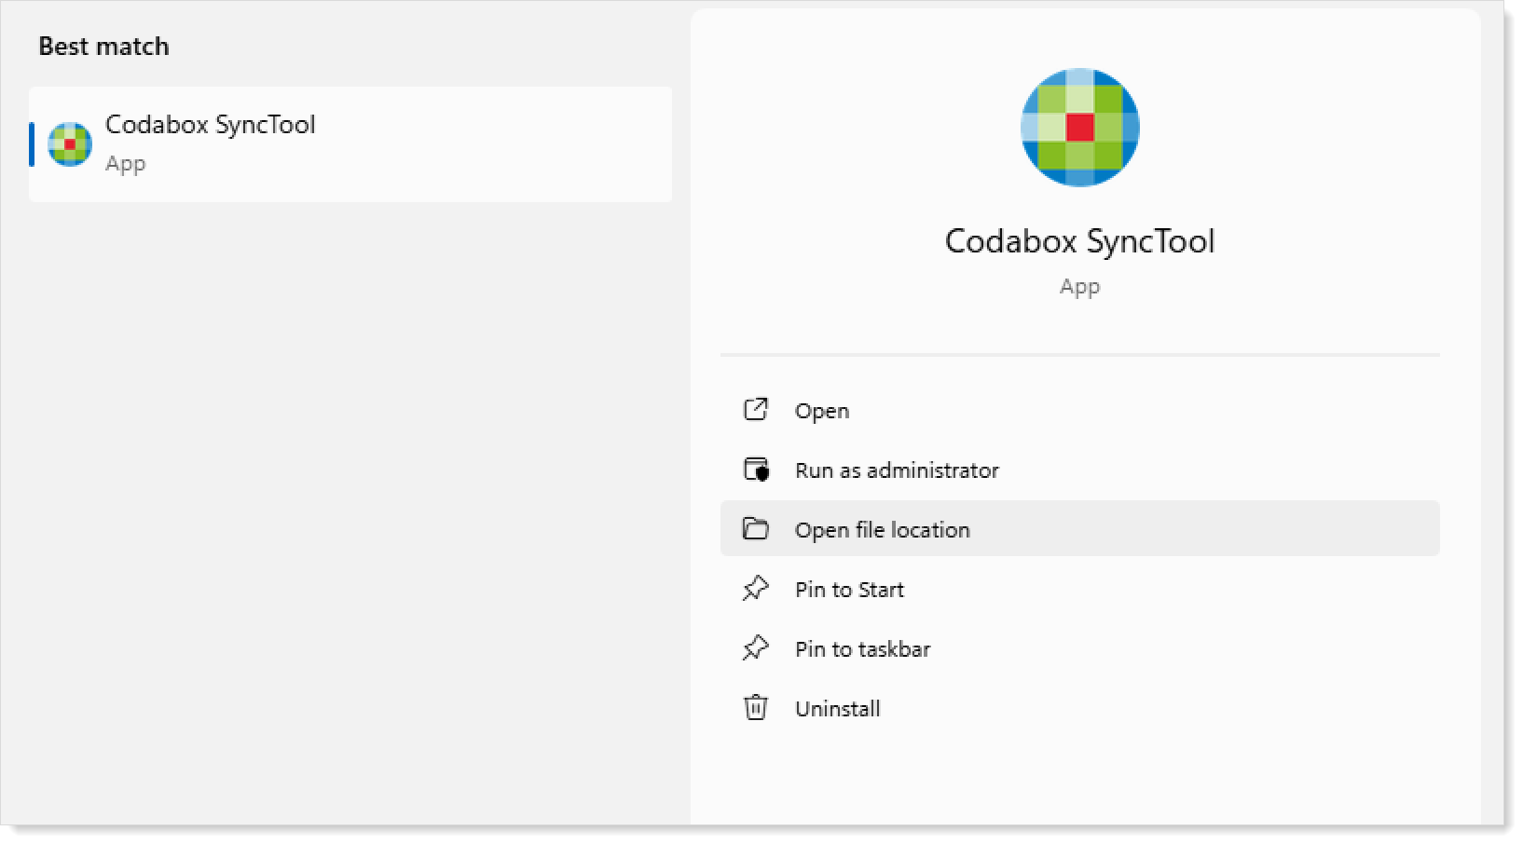The height and width of the screenshot is (844, 1523).
Task: Choose Run as administrator
Action: pos(1080,470)
